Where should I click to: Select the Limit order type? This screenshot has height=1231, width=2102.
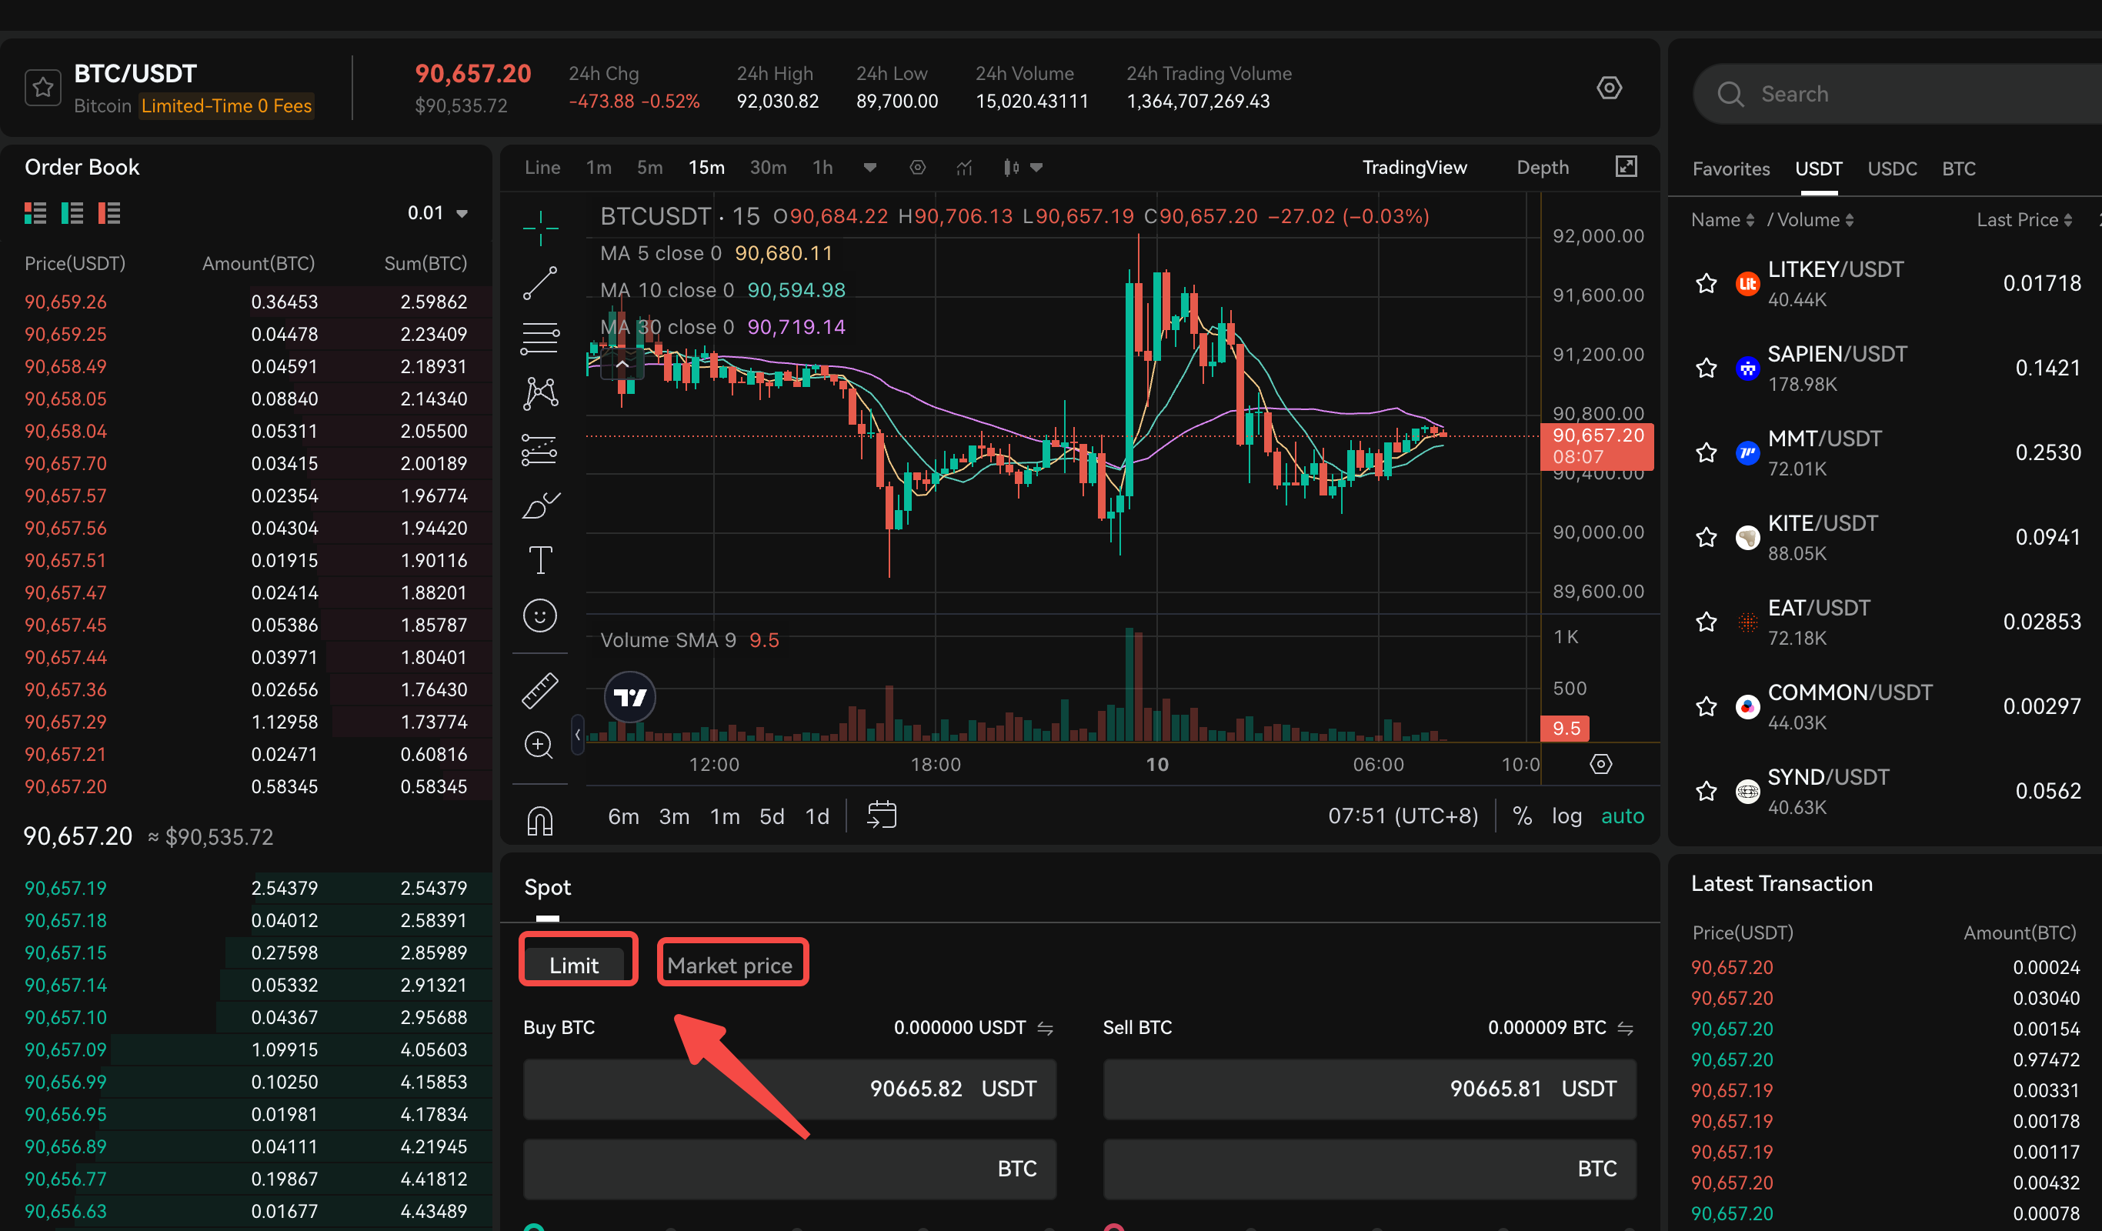click(x=574, y=965)
